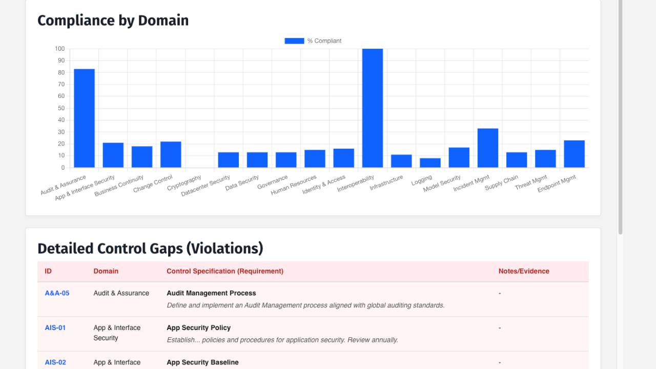Image resolution: width=656 pixels, height=369 pixels.
Task: Click the 'Interoperability' x-axis label
Action: point(356,183)
